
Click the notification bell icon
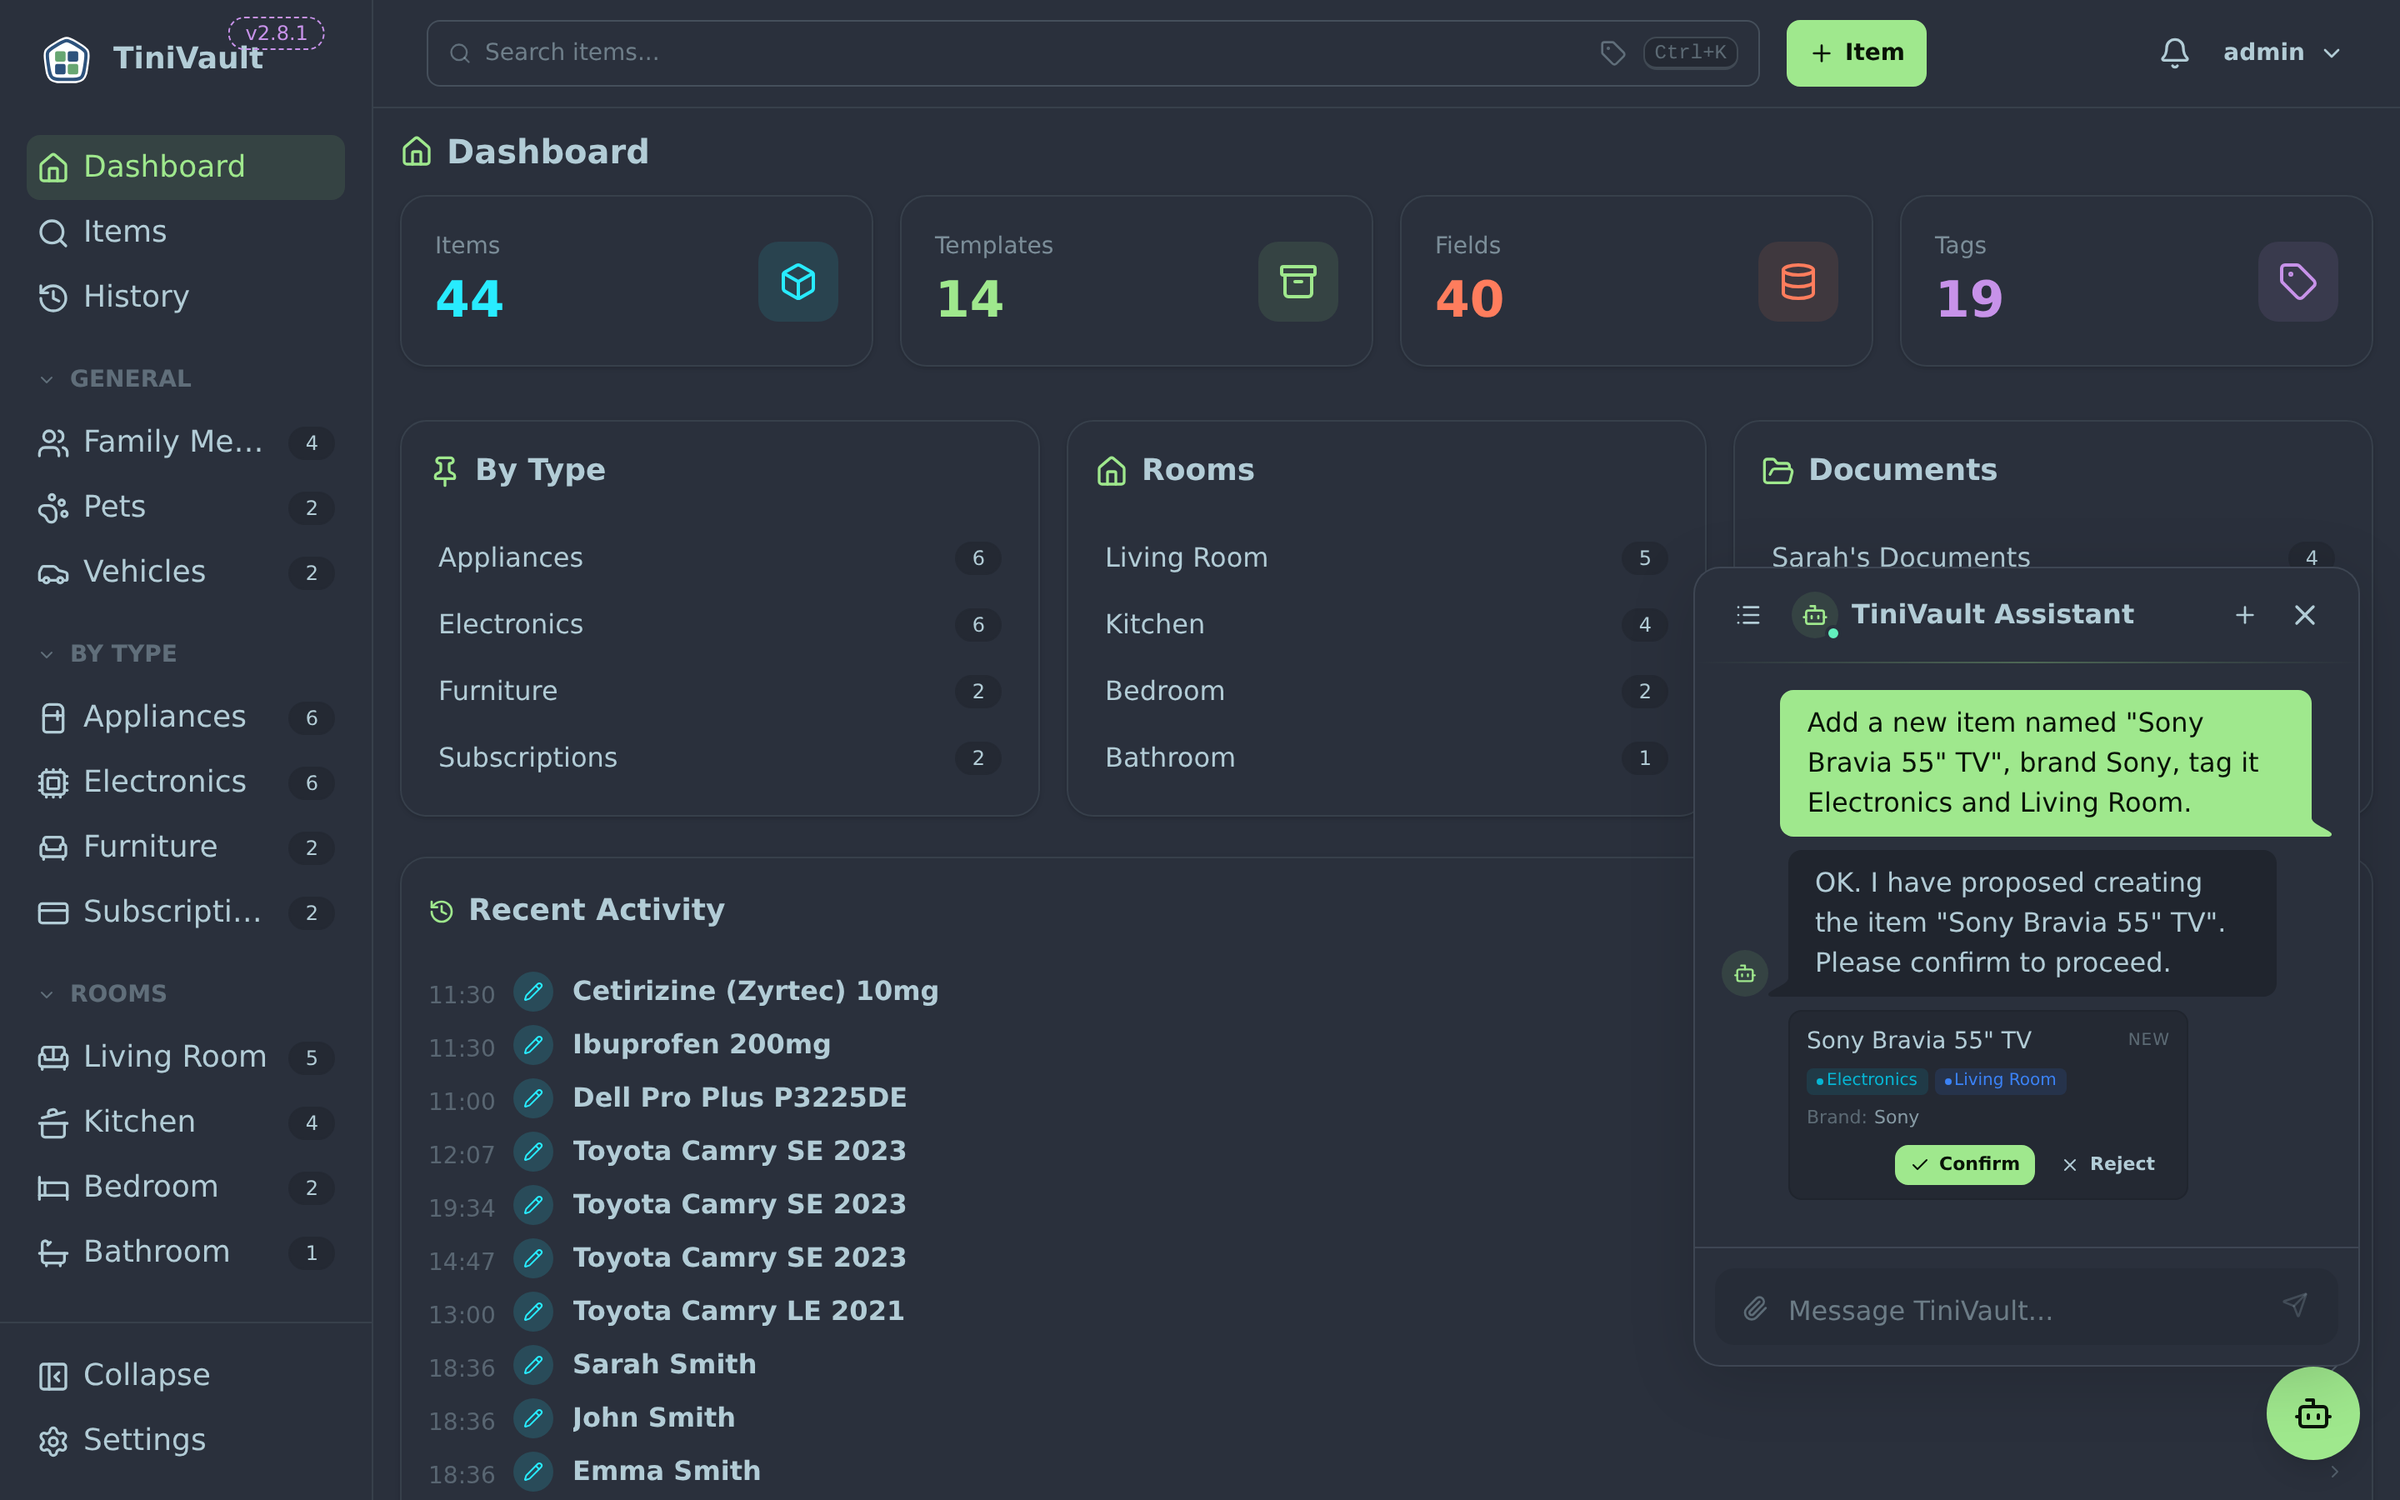pyautogui.click(x=2174, y=52)
